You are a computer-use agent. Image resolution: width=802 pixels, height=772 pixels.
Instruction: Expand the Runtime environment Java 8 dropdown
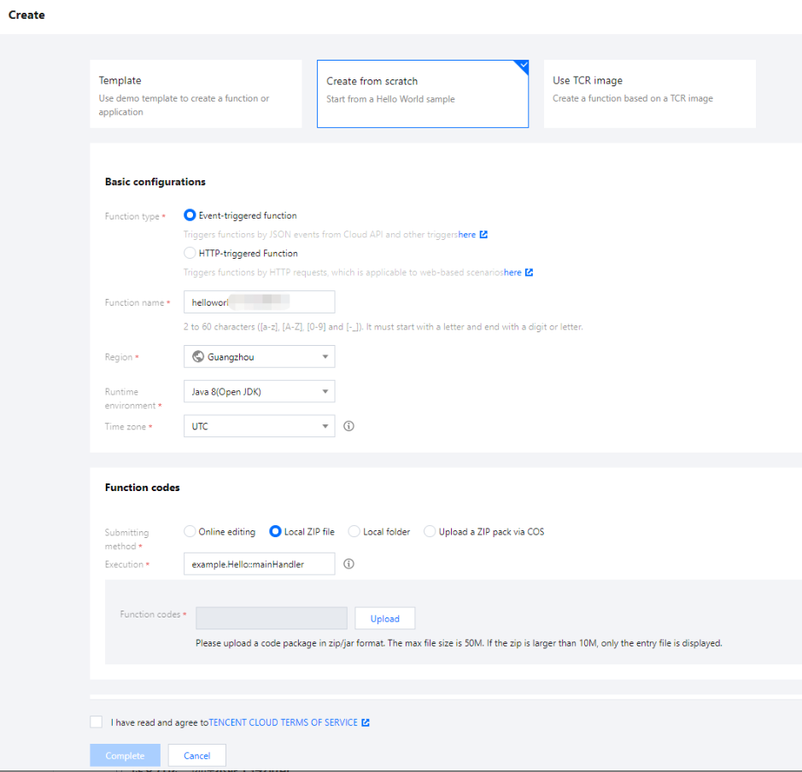pos(259,392)
